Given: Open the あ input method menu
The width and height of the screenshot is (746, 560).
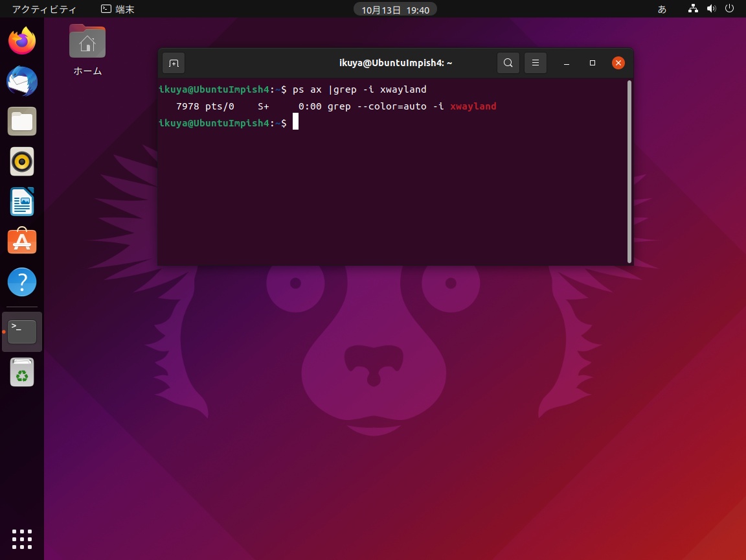Looking at the screenshot, I should 662,9.
